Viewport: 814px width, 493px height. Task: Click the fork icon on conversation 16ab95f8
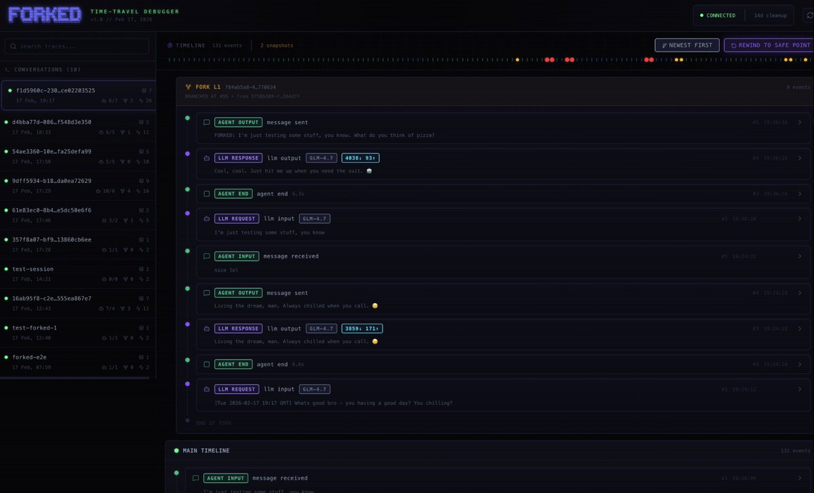[x=123, y=309]
